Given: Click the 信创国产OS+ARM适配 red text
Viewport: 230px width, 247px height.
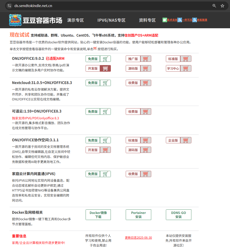Looking at the screenshot, I should [x=141, y=35].
